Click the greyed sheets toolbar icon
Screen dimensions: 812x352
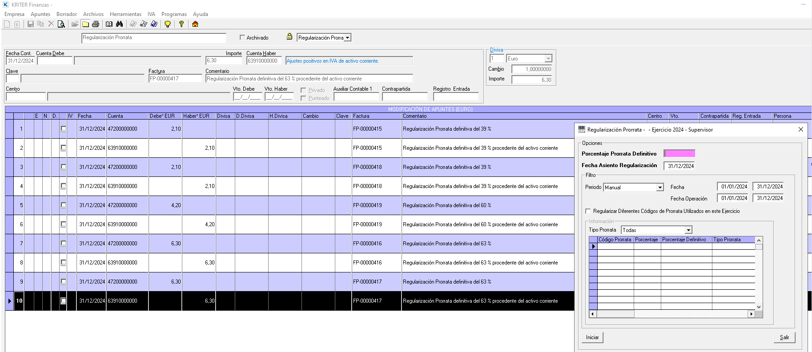click(x=133, y=24)
